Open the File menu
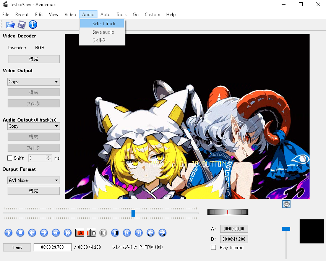The image size is (326, 261). [x=6, y=15]
